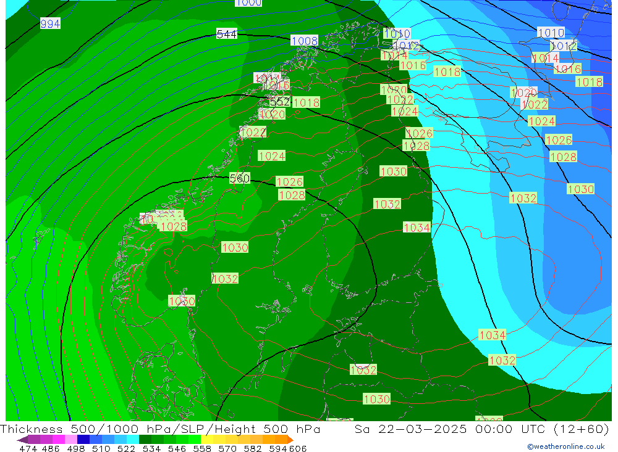Click the purple arrow at legend's low end
Screen dimensions: 618x452
coord(22,440)
